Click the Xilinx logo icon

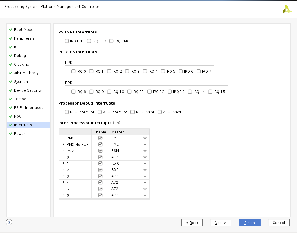click(287, 9)
